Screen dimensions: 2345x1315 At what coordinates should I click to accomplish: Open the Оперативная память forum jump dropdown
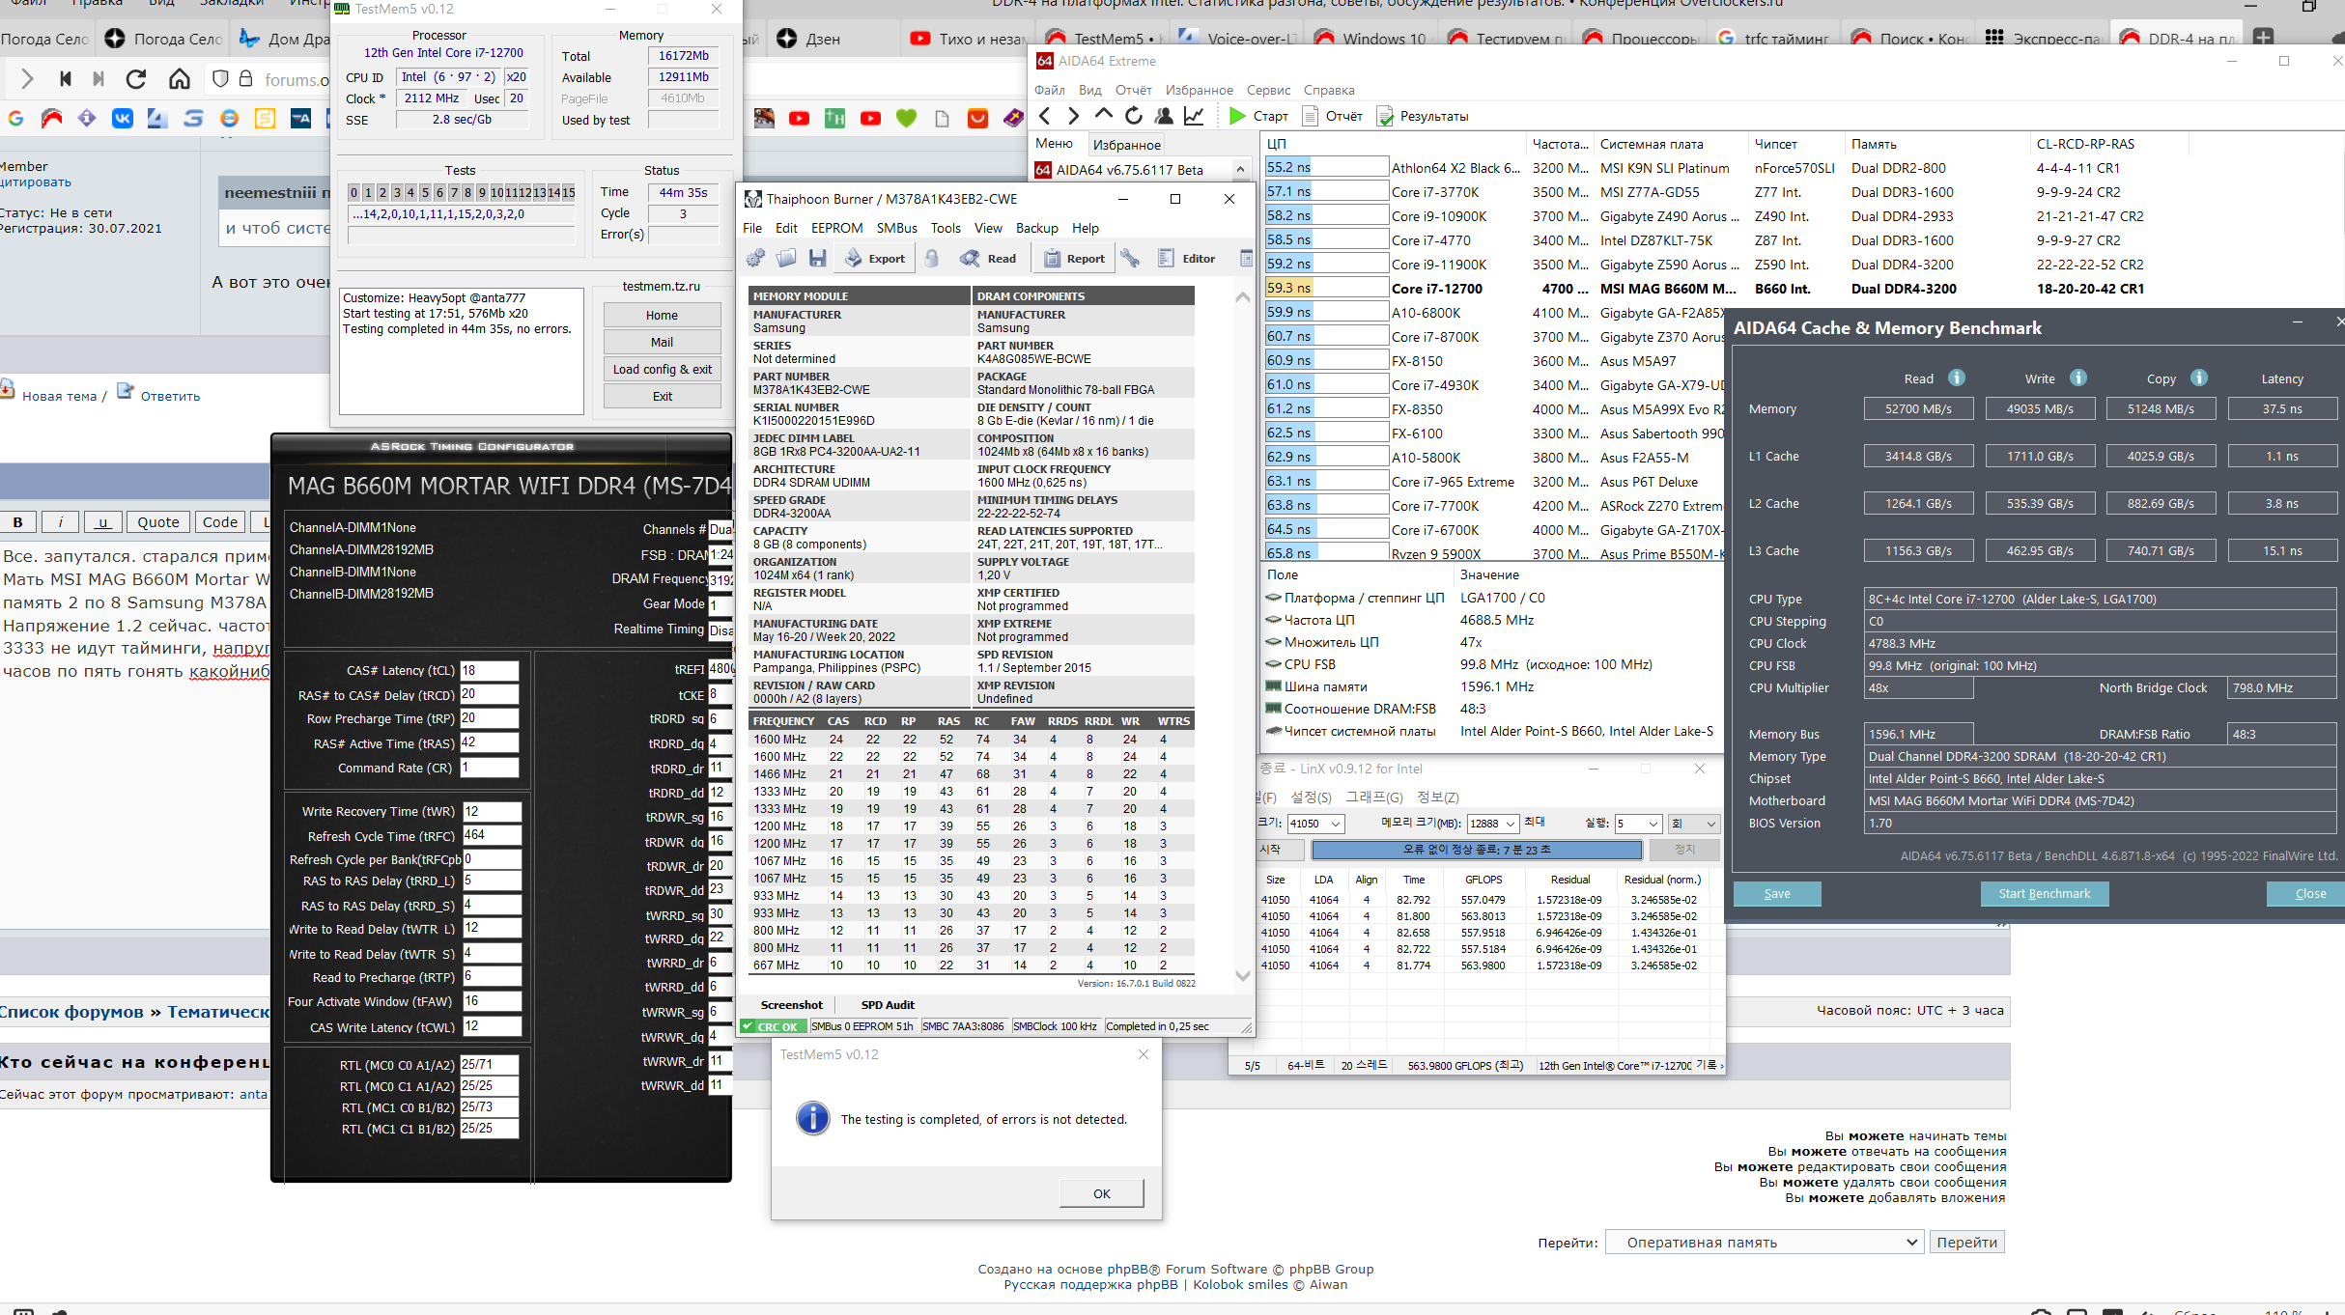(x=1763, y=1243)
